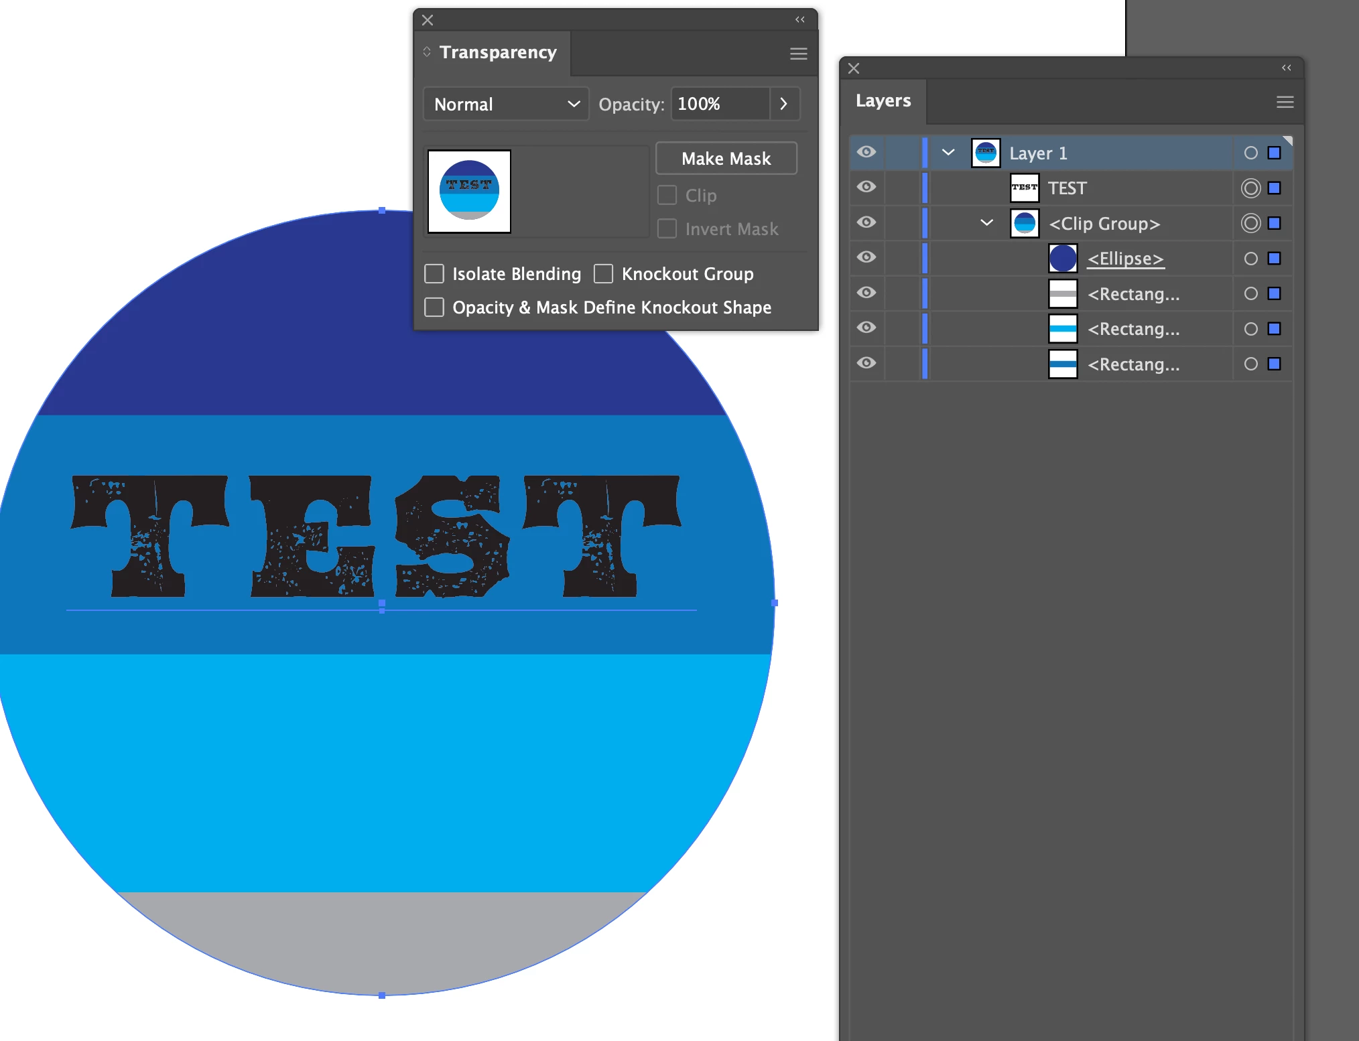Check the Knockout Group option
This screenshot has height=1041, width=1359.
coord(603,273)
